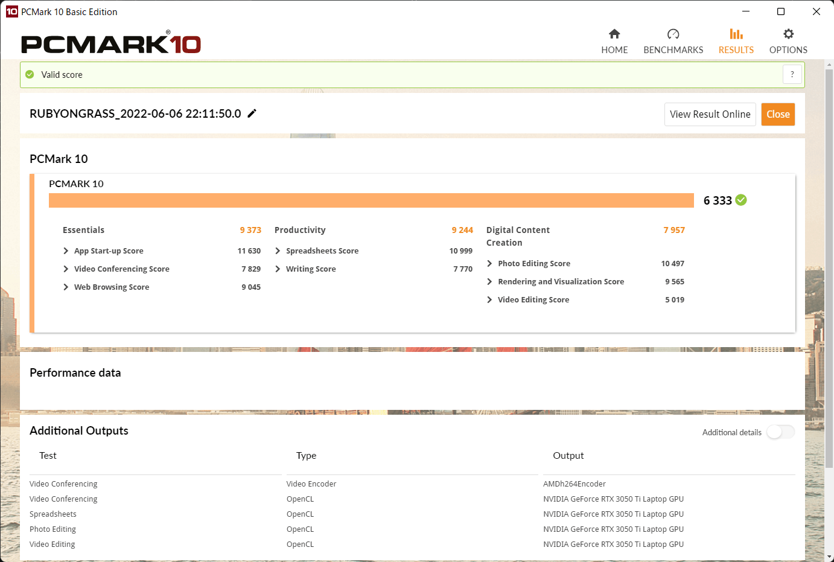
Task: Click the Video Conferencing value 7 829
Action: (251, 269)
